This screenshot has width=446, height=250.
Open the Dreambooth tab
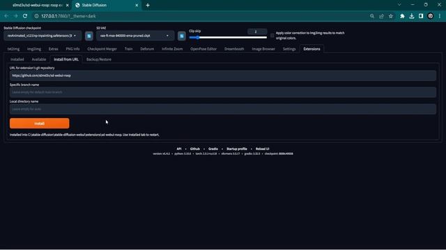tap(234, 49)
